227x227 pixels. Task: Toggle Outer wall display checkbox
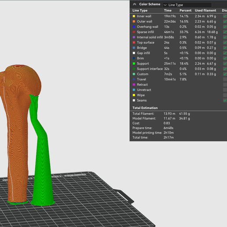[225, 22]
